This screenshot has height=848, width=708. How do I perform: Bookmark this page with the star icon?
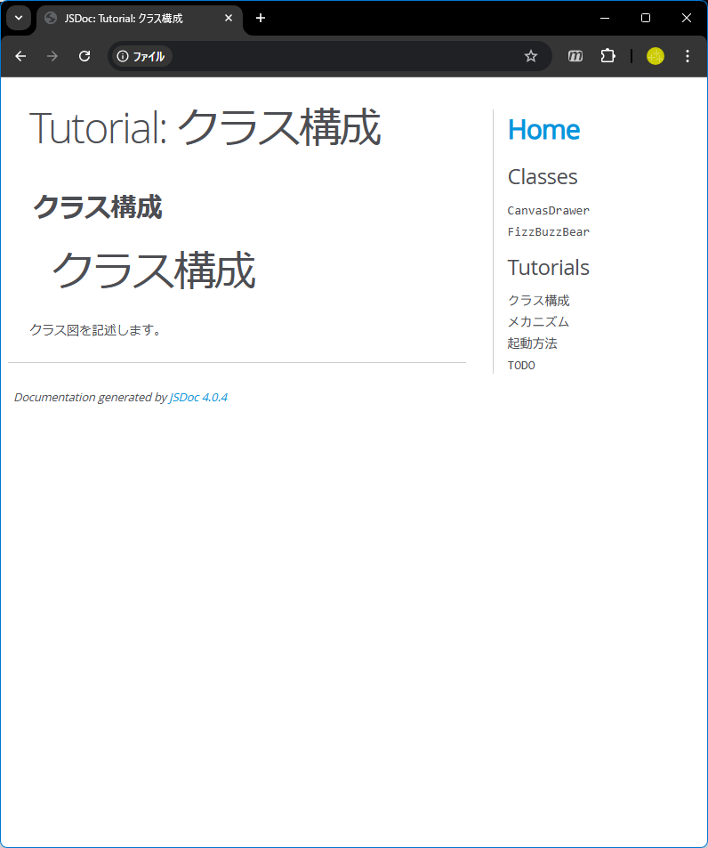[531, 56]
